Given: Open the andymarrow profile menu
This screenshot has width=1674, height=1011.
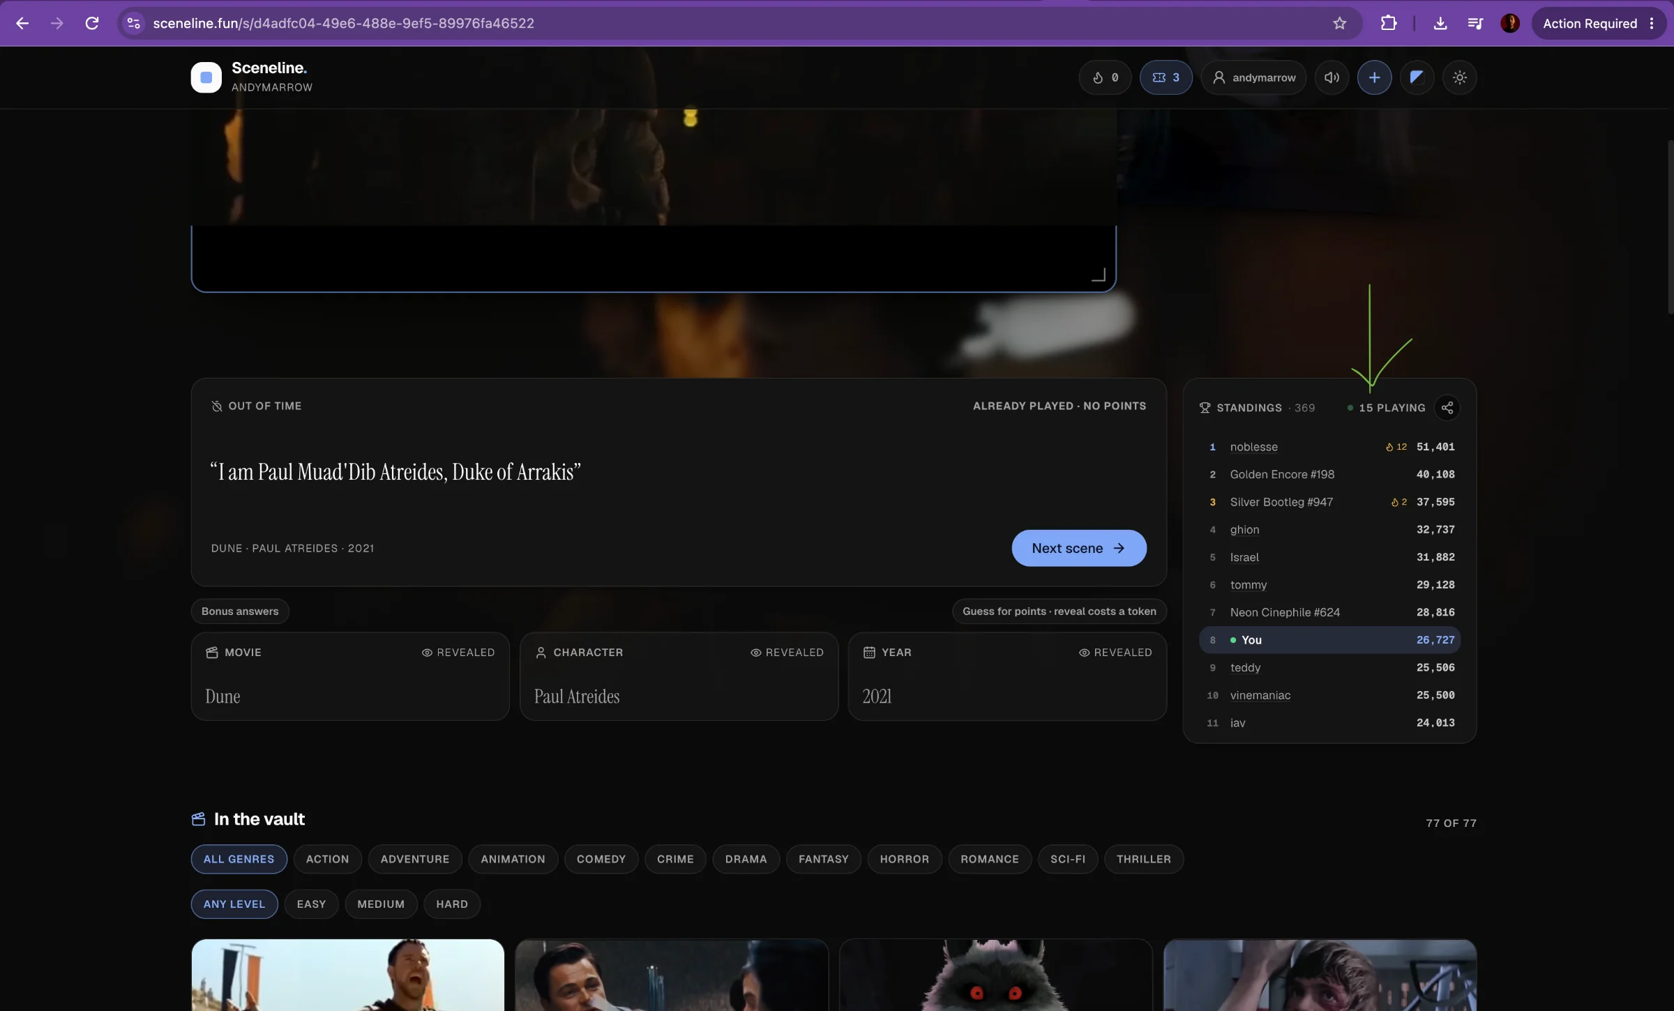Looking at the screenshot, I should [x=1254, y=77].
